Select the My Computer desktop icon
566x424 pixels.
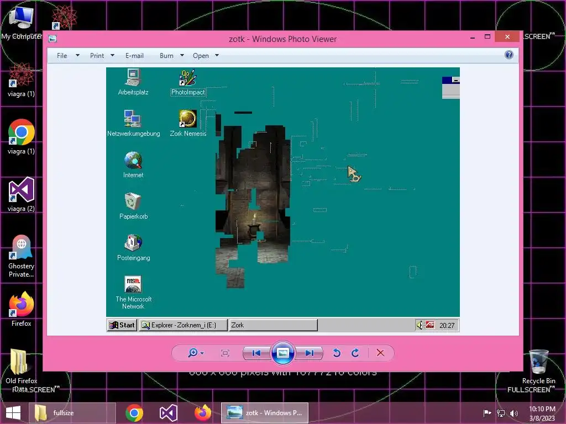tap(22, 22)
